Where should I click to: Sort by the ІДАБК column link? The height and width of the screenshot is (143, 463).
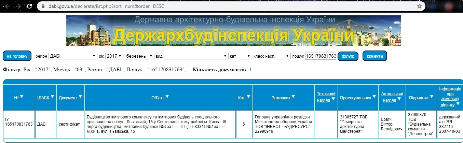pos(43,98)
